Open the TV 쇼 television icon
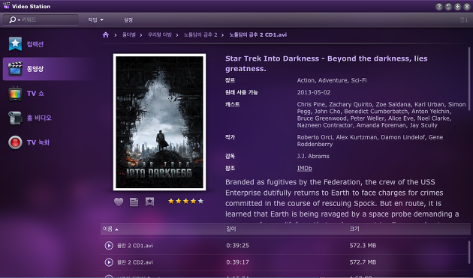The image size is (473, 278). 15,94
